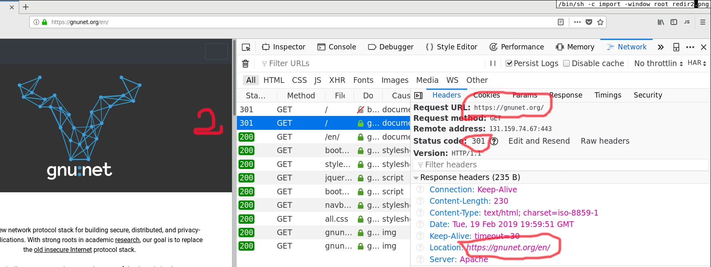
Task: Pause recording network requests
Action: coord(493,63)
